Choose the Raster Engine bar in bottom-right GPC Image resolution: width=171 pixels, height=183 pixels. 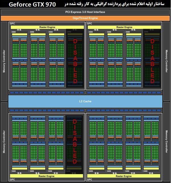point(124,176)
